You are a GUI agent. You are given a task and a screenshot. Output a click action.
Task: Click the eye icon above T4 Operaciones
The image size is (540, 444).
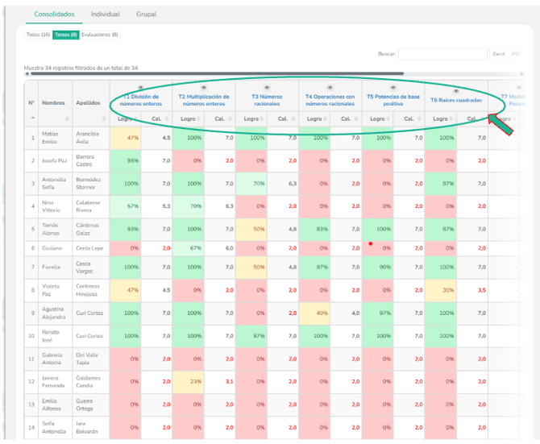pos(330,87)
